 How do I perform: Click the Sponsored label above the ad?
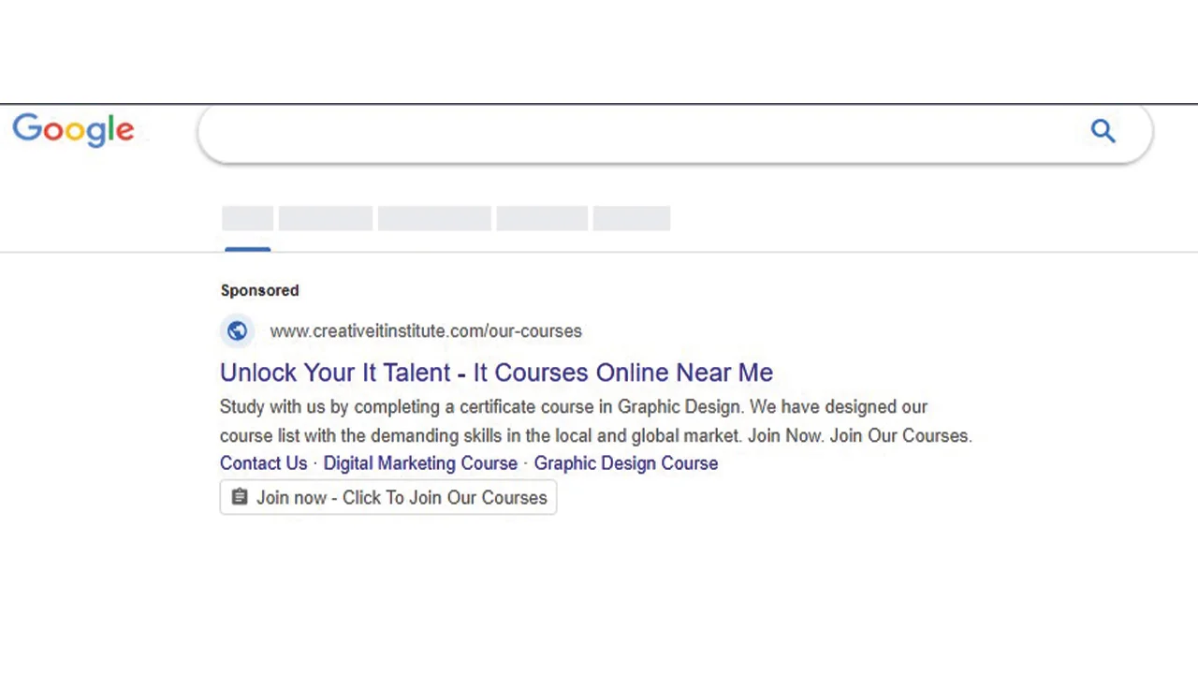259,290
